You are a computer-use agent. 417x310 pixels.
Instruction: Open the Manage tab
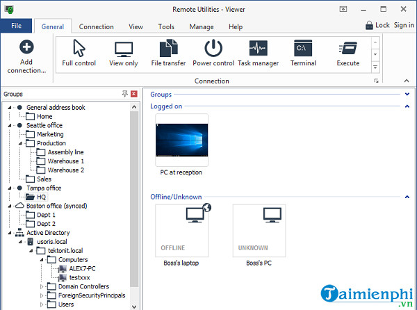[202, 27]
